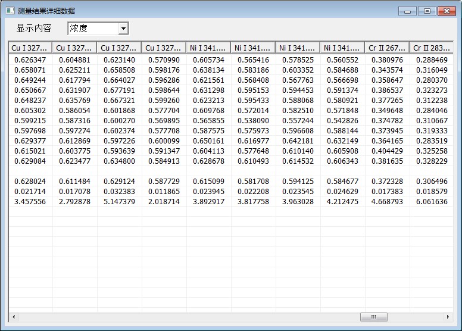Select cell with value 0.658071
462x331 pixels.
(x=30, y=70)
